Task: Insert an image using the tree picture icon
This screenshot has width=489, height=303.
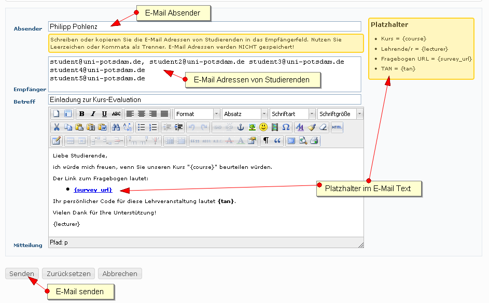Action: pyautogui.click(x=252, y=127)
